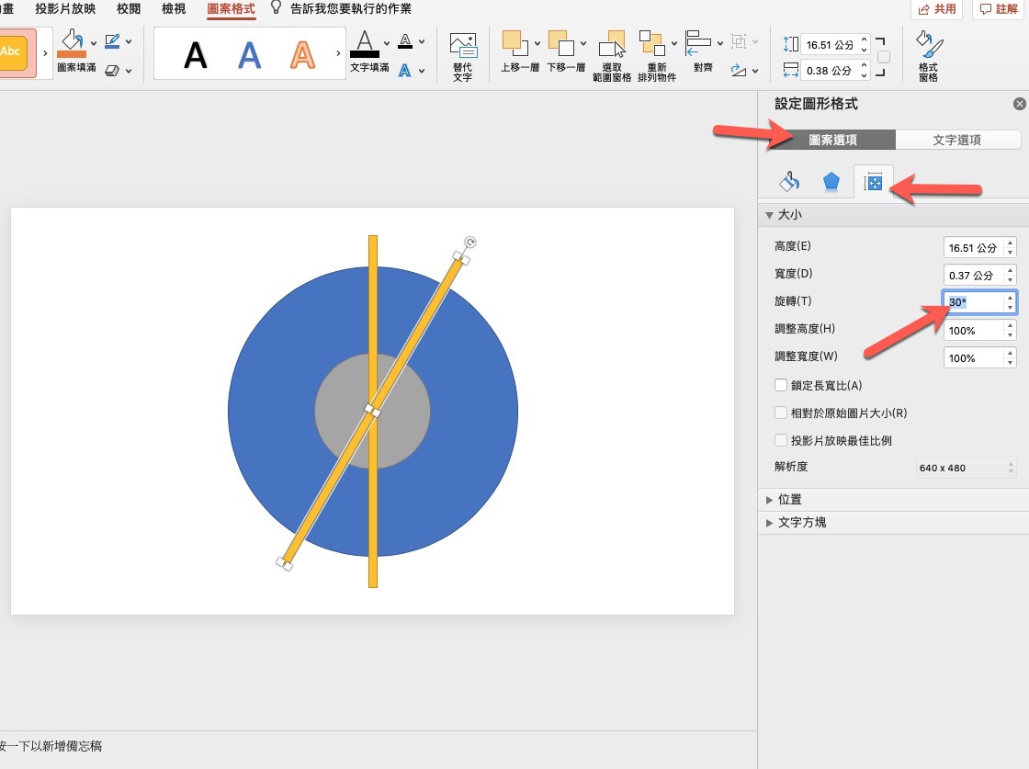Open the 選取範圍窗格 selection pane

[612, 48]
